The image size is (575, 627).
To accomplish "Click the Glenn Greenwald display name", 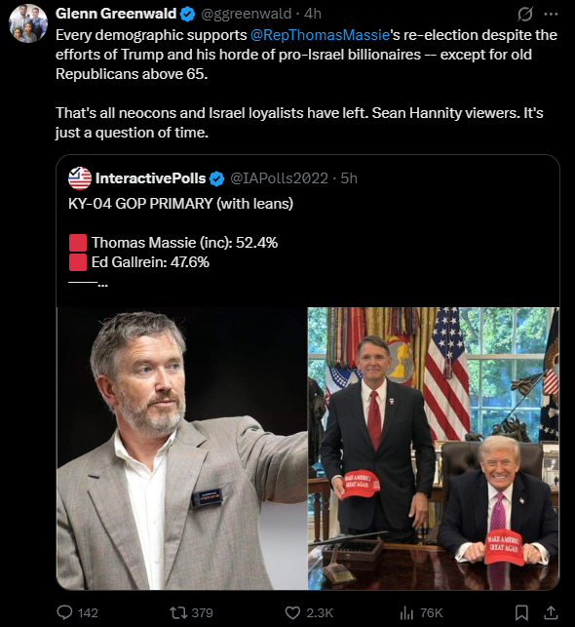I will click(x=116, y=14).
